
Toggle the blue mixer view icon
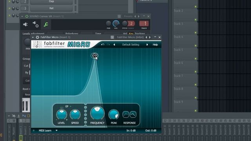(24, 116)
